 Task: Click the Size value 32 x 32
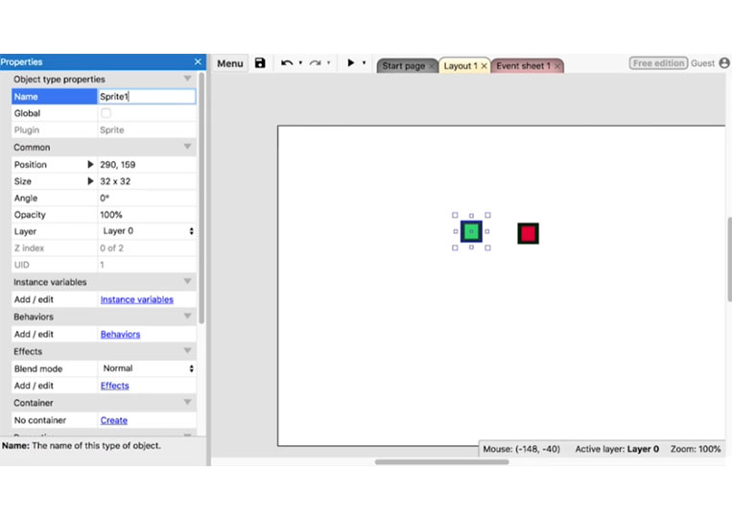point(115,181)
